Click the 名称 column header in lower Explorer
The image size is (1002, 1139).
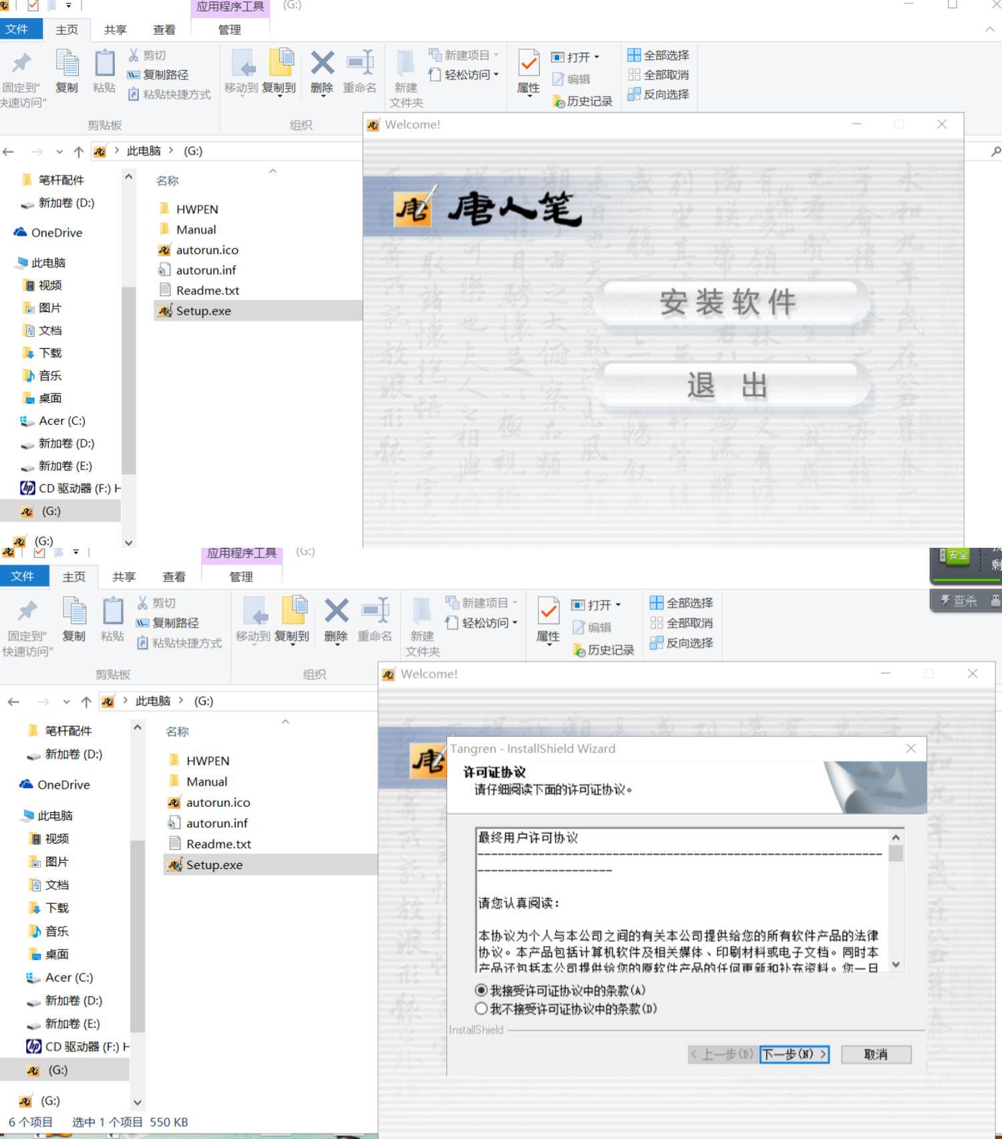(177, 731)
